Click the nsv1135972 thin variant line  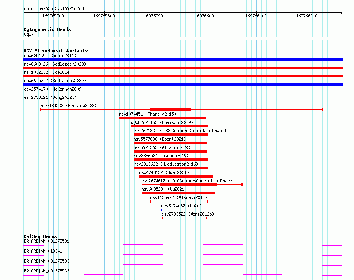coord(179,201)
